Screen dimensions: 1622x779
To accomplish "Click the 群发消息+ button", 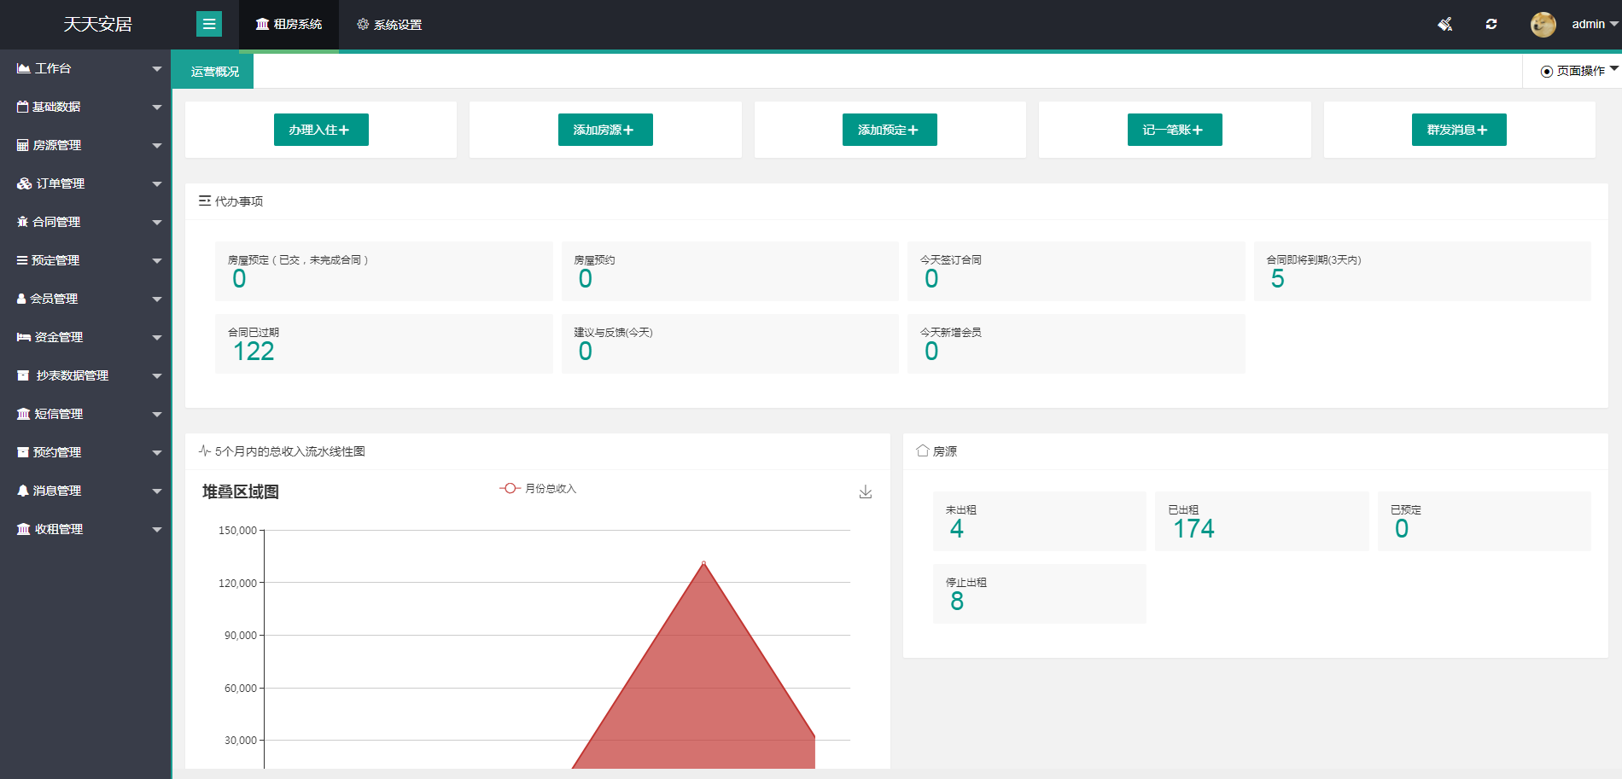I will click(1459, 130).
